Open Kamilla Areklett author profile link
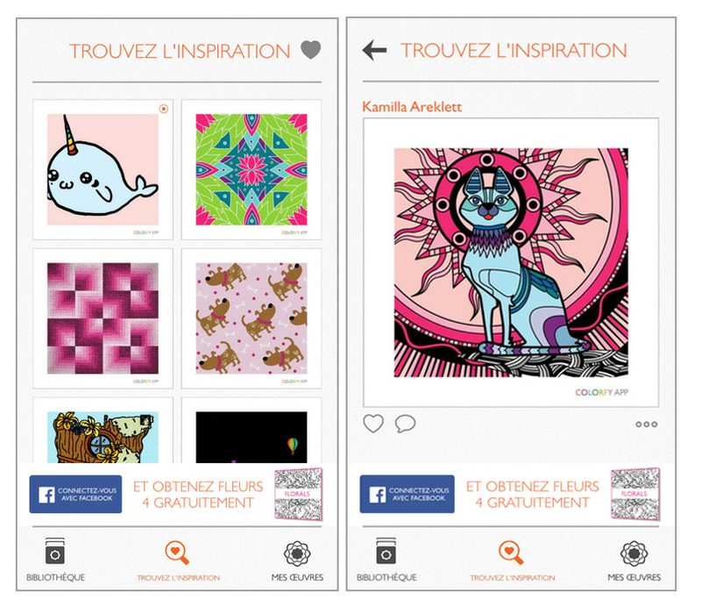Screen dimensions: 701x607 [x=412, y=107]
